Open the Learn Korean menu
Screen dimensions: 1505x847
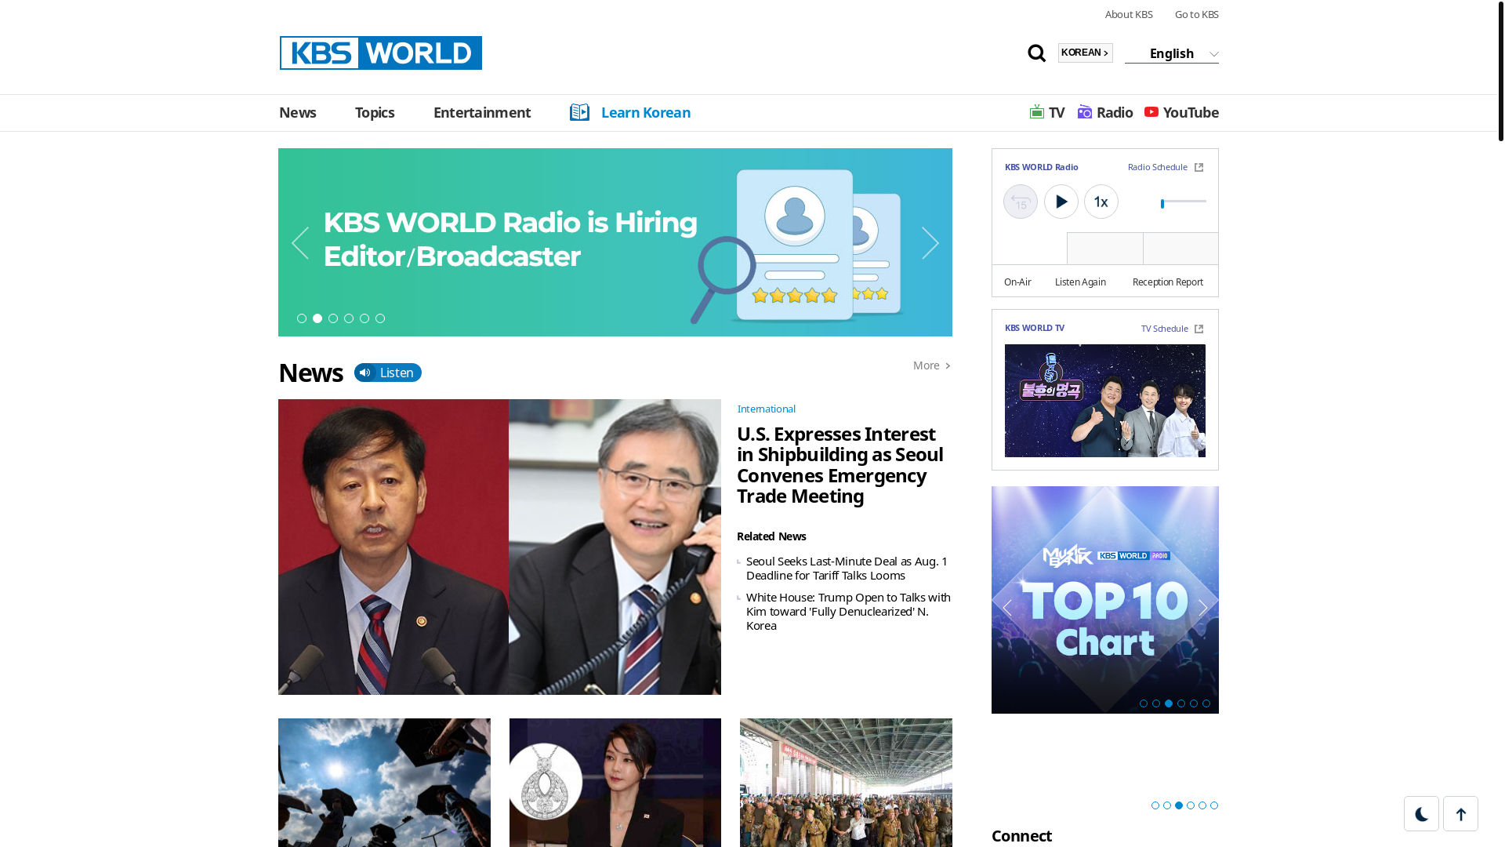tap(646, 112)
